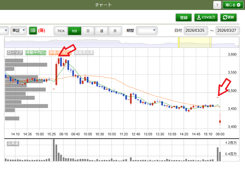The width and height of the screenshot is (245, 169).
Task: Toggle the ローソク candlestick legend
Action: tap(15, 53)
